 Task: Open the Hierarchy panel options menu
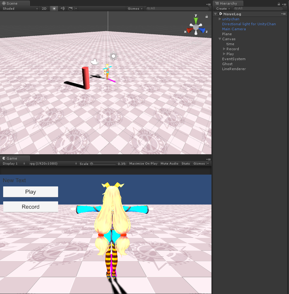click(284, 4)
